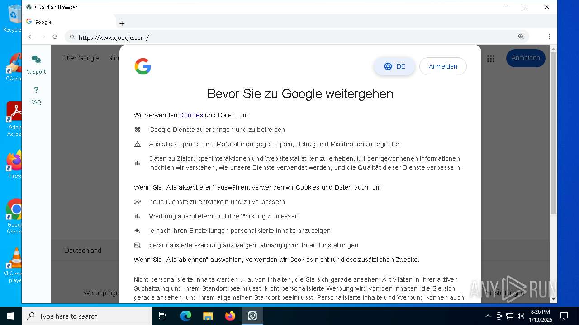Reload the Google page
This screenshot has width=579, height=325.
pos(55,37)
